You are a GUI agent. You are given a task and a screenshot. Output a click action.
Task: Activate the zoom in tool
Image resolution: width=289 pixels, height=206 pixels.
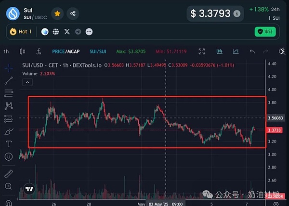coord(8,186)
